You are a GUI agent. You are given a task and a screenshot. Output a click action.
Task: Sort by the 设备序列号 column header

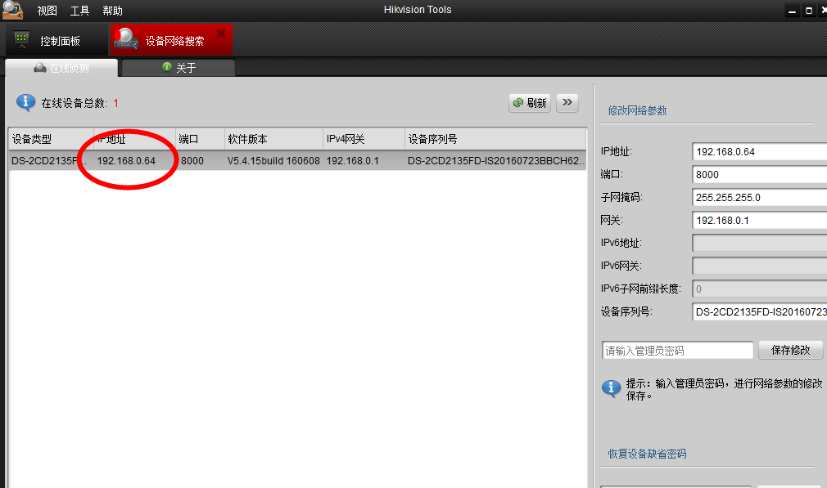point(495,139)
